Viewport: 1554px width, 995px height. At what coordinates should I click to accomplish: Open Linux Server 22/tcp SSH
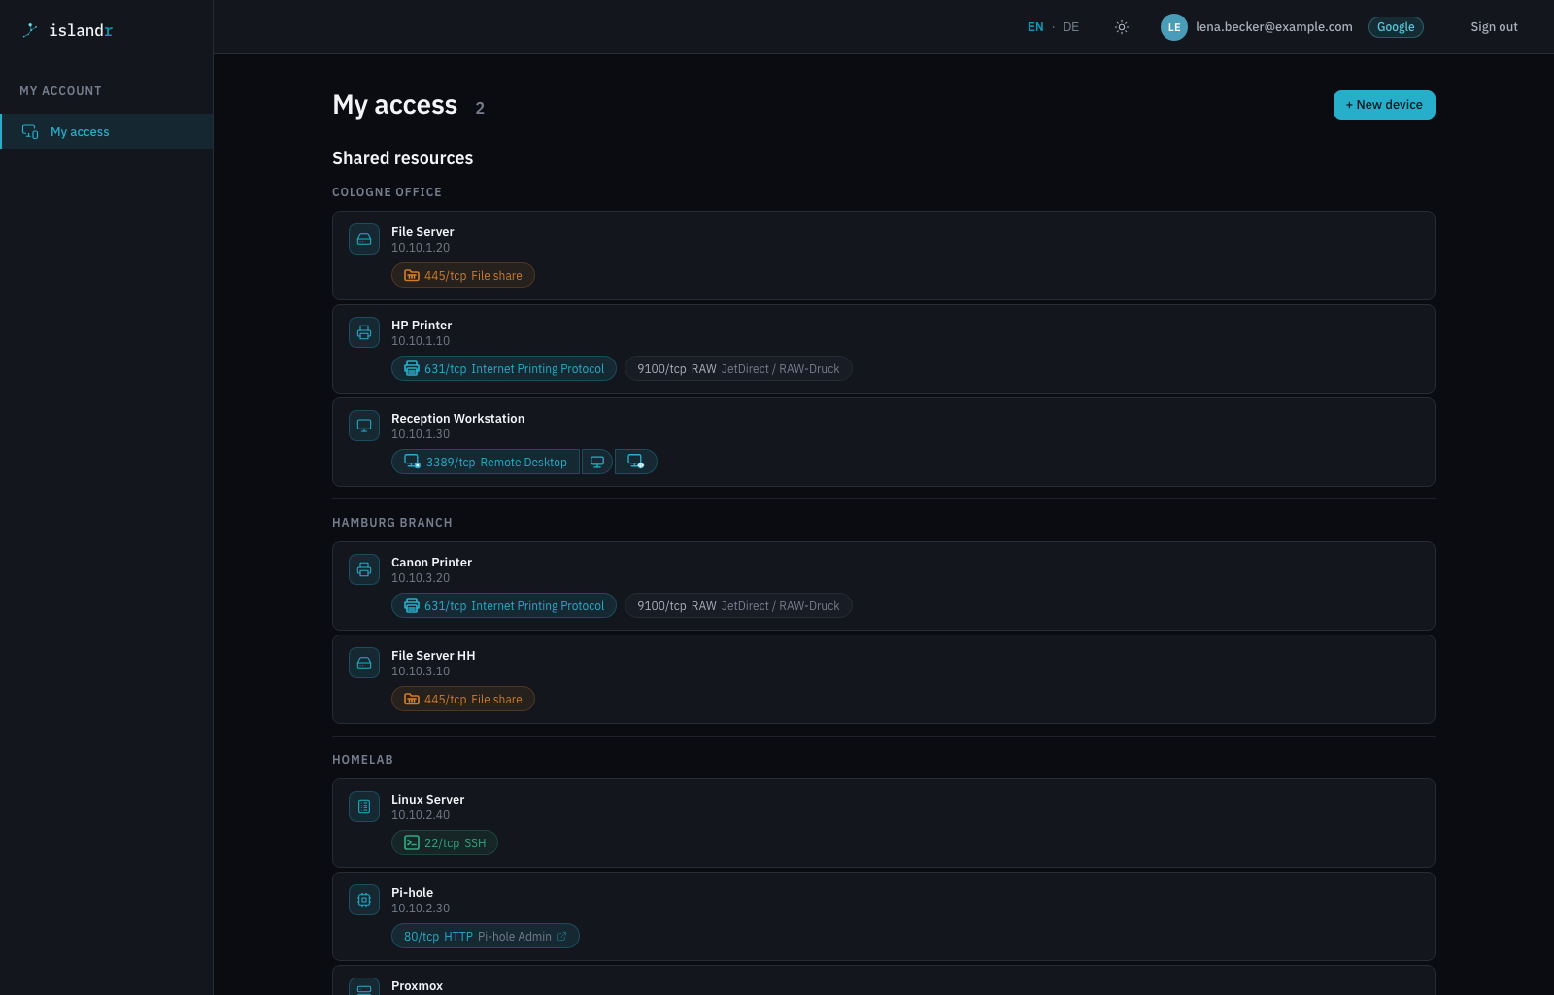[x=445, y=843]
